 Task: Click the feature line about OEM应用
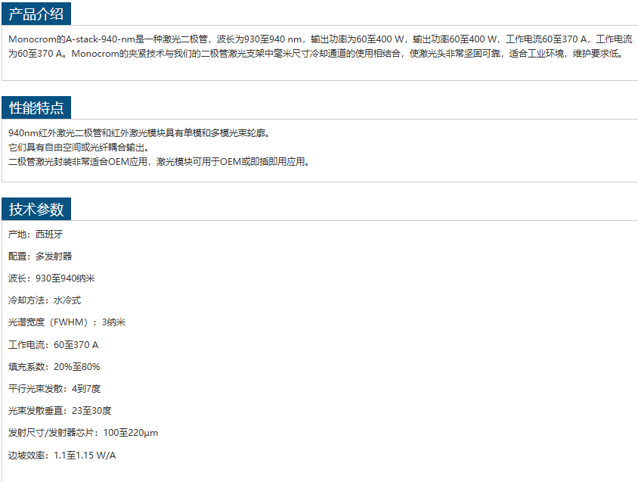159,162
